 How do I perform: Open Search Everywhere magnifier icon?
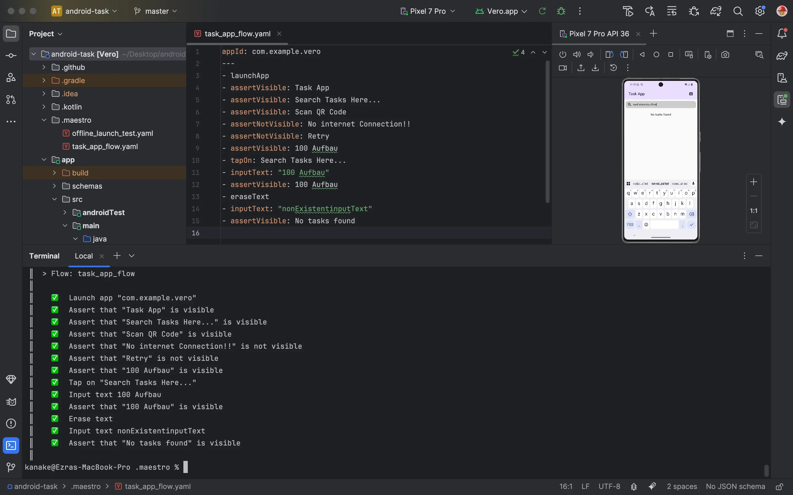(x=738, y=11)
